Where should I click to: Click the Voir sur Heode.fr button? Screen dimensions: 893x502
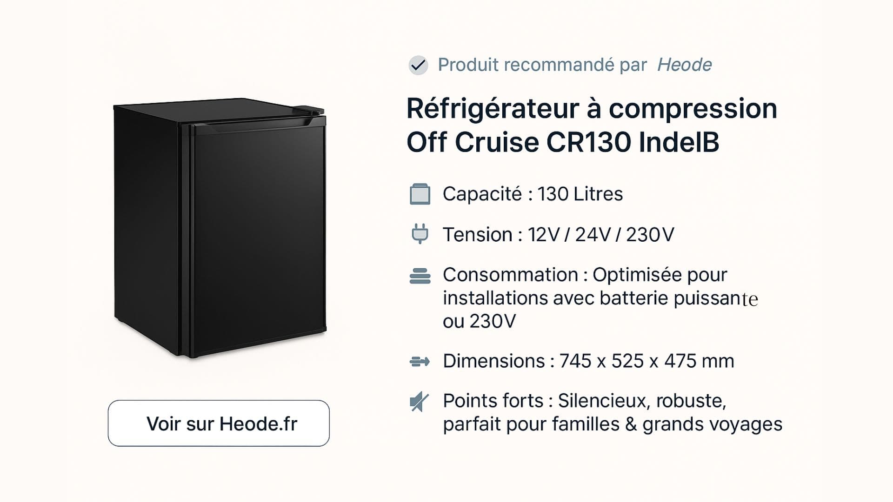[x=219, y=423]
